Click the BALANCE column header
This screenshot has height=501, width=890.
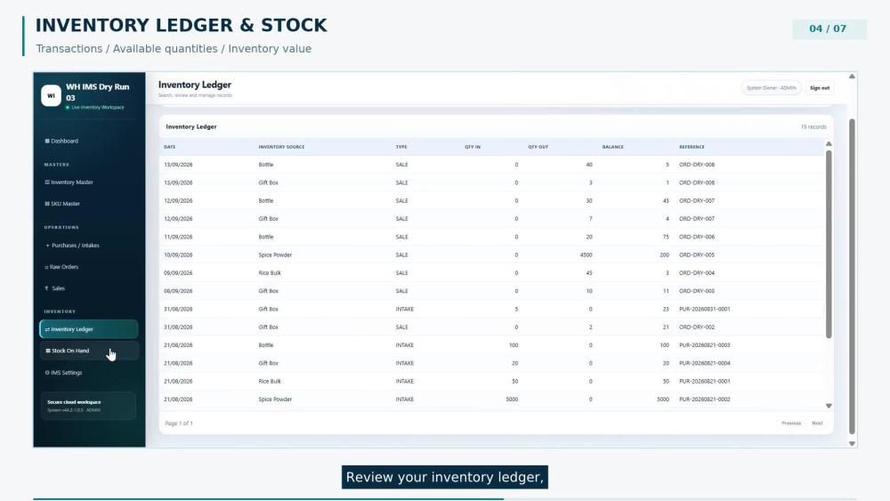pyautogui.click(x=613, y=147)
